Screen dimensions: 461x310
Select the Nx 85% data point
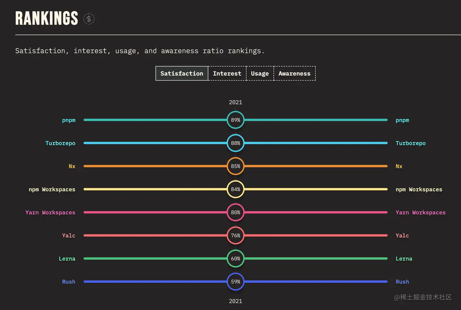click(x=236, y=166)
